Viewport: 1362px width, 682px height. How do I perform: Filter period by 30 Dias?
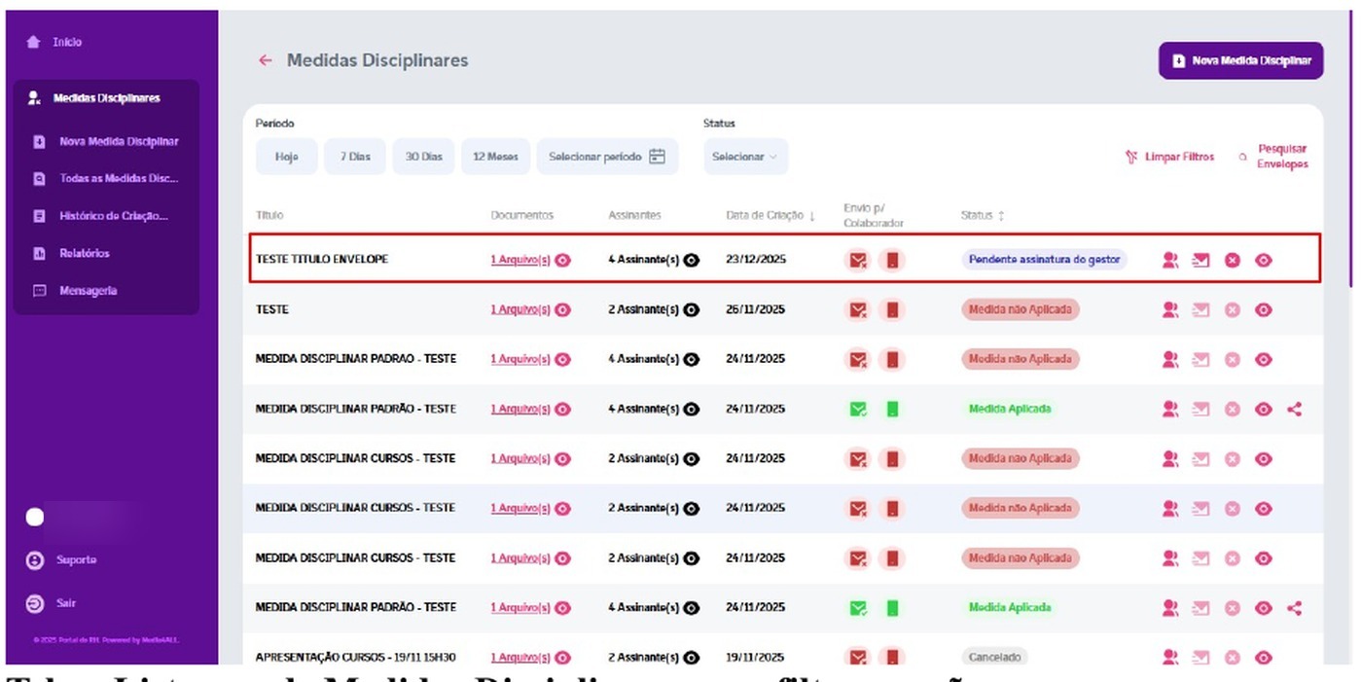(x=423, y=157)
